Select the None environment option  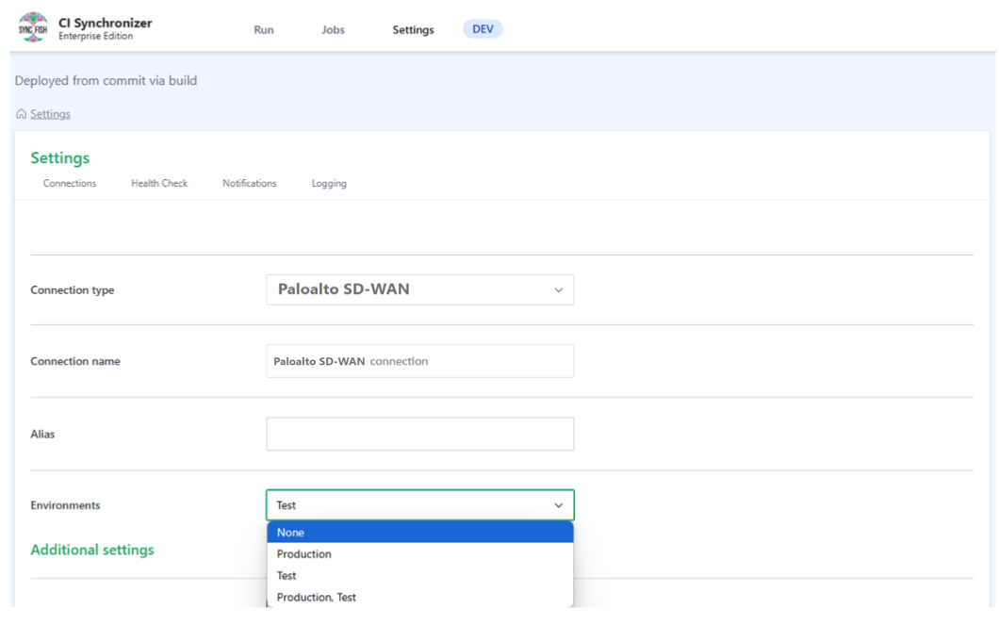click(x=419, y=533)
